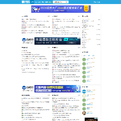Open the 本周爆款主机推荐 banner ad
Viewport: 121px width, 121px height.
57,41
